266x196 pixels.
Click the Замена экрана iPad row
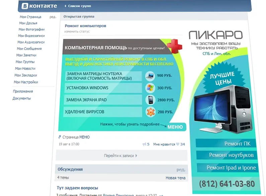point(103,100)
